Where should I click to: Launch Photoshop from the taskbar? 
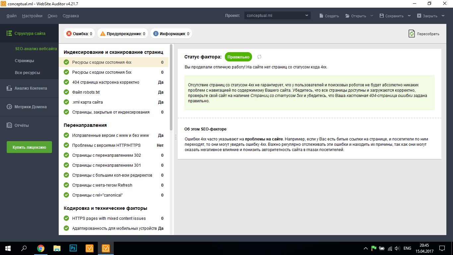73,248
